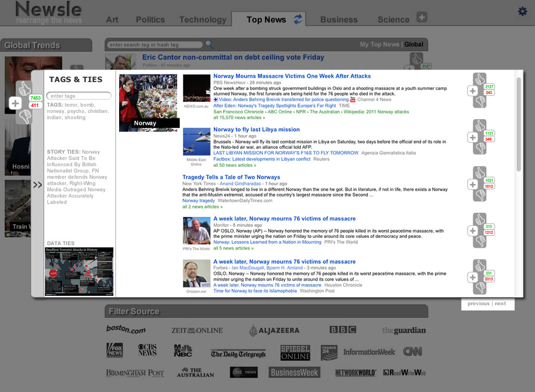Focus the enter tags input field
The image size is (535, 392).
click(79, 96)
